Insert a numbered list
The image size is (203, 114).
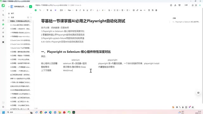click(x=118, y=10)
